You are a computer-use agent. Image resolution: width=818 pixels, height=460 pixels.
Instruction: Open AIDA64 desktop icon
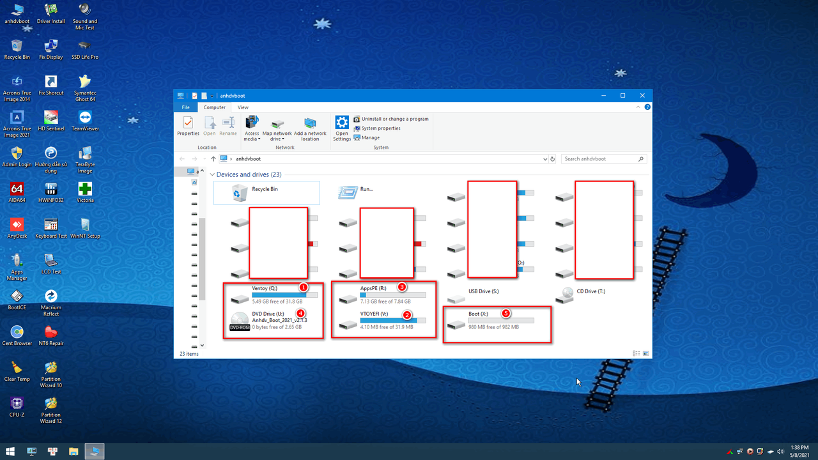[x=17, y=193]
